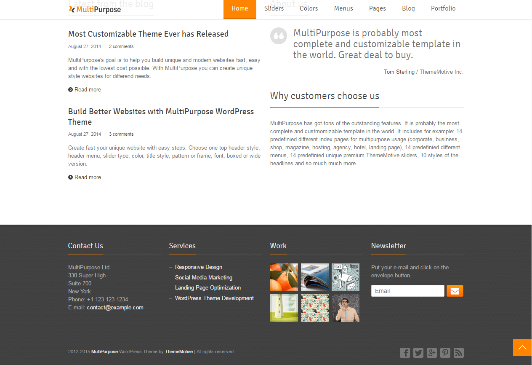This screenshot has width=532, height=365.
Task: Click the RSS feed icon
Action: coord(459,353)
